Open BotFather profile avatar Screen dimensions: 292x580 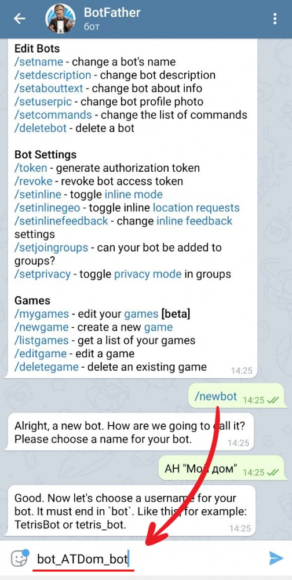(60, 18)
